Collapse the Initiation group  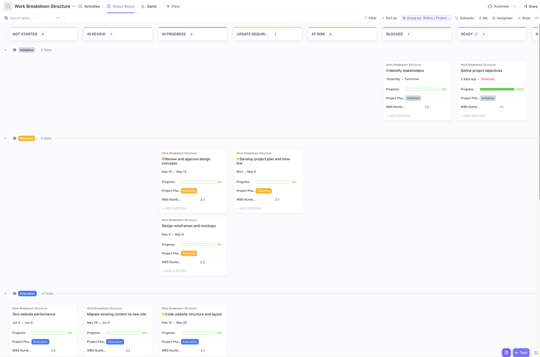(x=4, y=49)
